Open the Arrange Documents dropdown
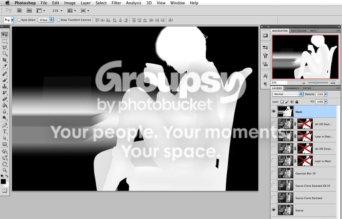This screenshot has width=342, height=219. point(72,11)
